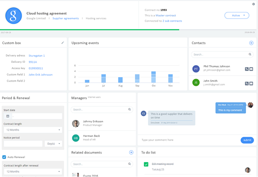Edit Custom box with pencil icon
258x177 pixels.
(x=63, y=42)
